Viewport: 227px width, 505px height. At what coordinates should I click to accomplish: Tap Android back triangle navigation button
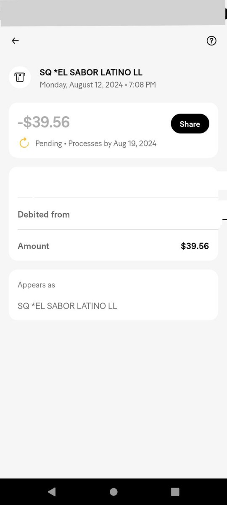(x=52, y=492)
